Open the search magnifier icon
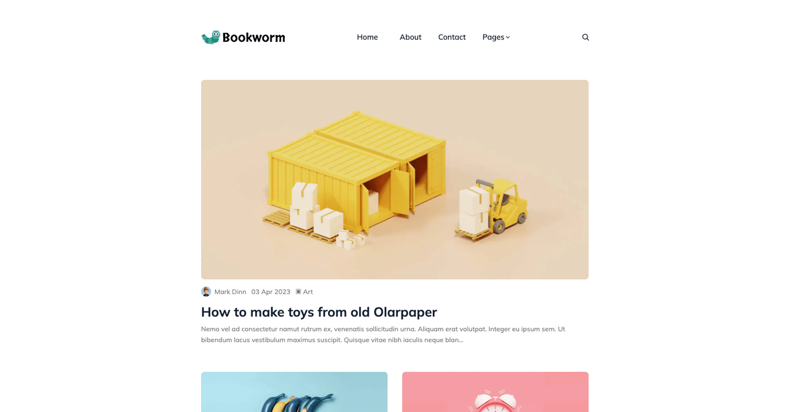This screenshot has height=412, width=796. pos(586,37)
